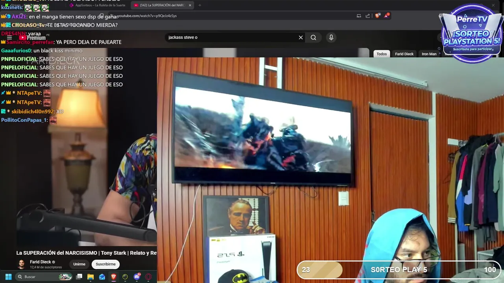Click the Brave Shields icon

point(378,16)
